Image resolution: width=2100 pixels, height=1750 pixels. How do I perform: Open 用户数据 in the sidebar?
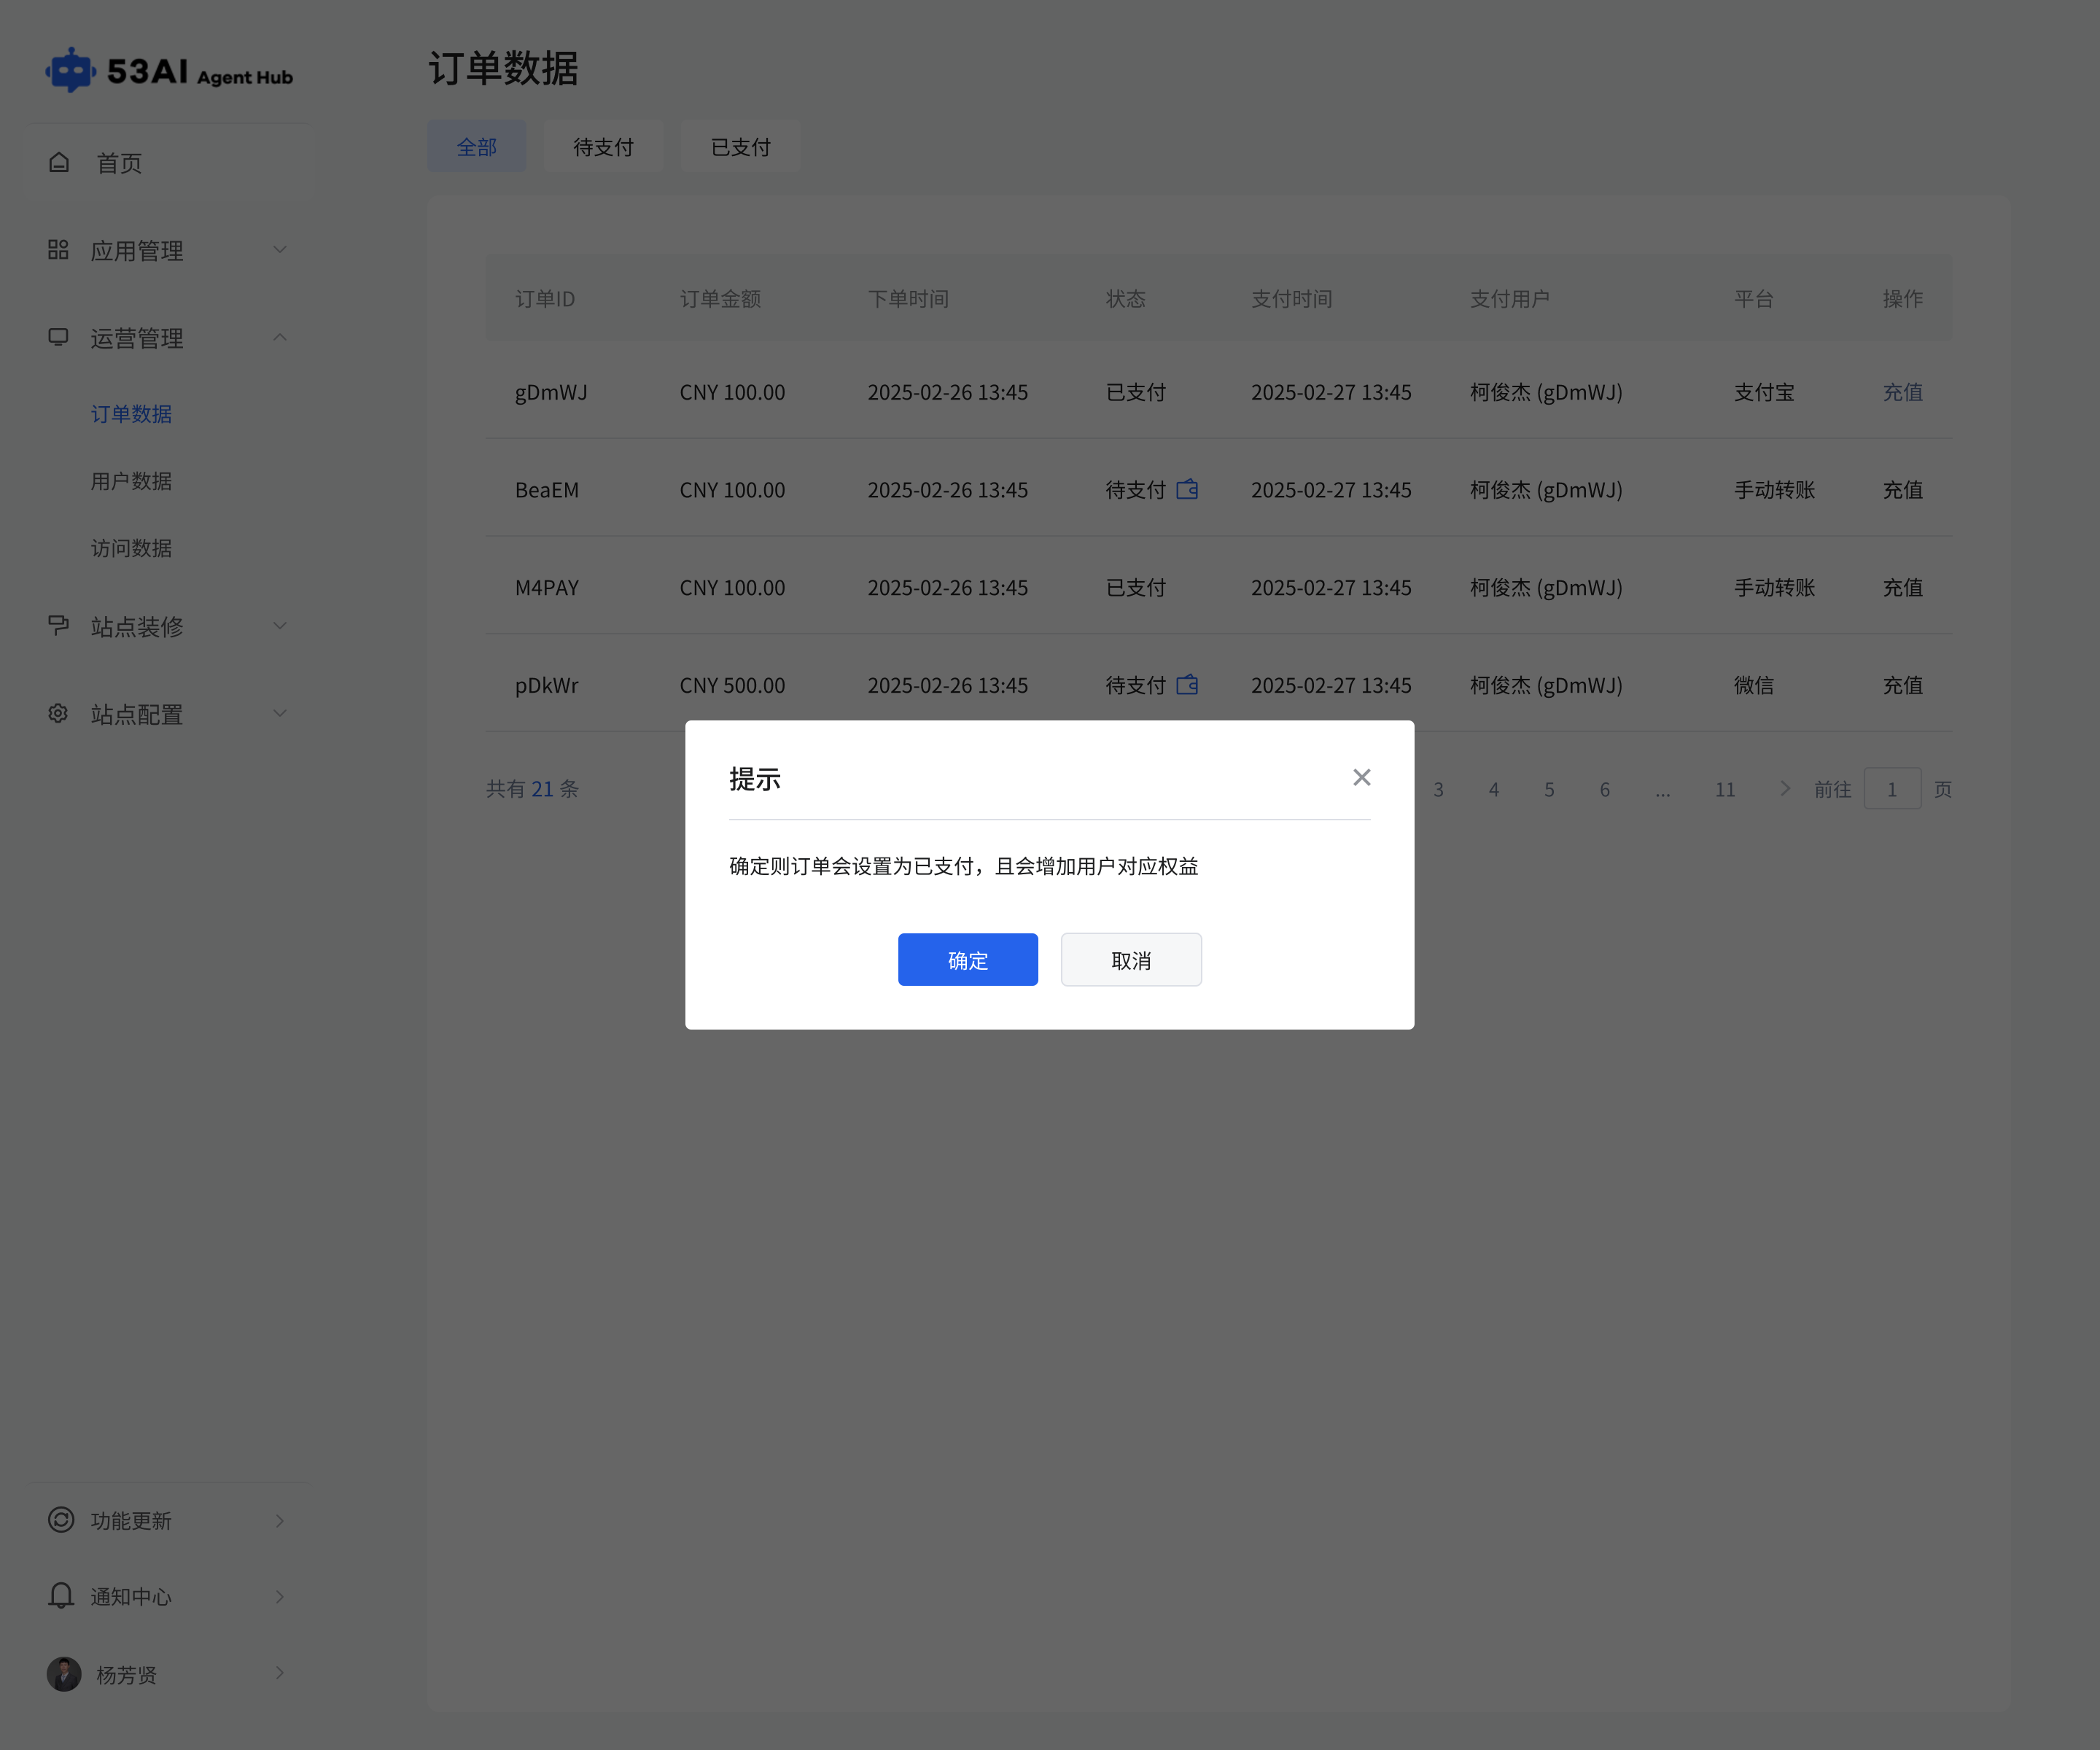(132, 481)
